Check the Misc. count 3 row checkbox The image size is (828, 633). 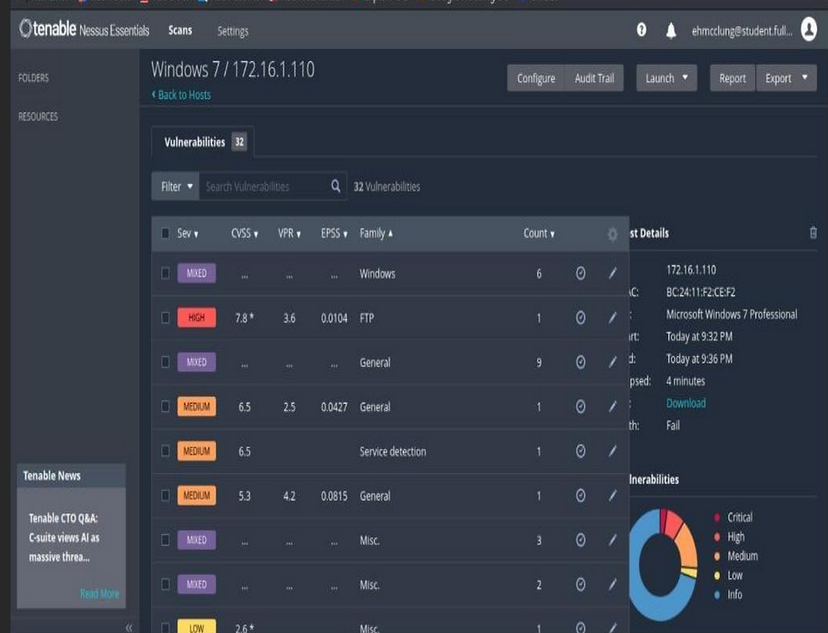click(x=166, y=539)
